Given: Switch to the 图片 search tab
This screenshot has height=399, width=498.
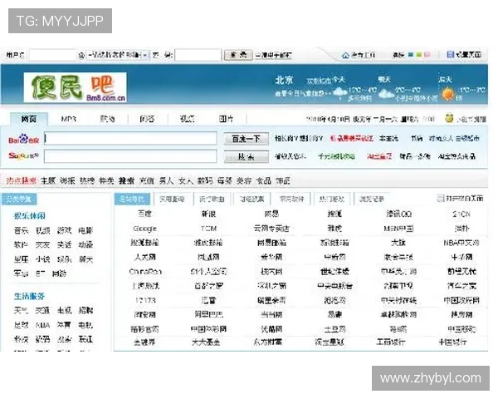Looking at the screenshot, I should [x=226, y=119].
